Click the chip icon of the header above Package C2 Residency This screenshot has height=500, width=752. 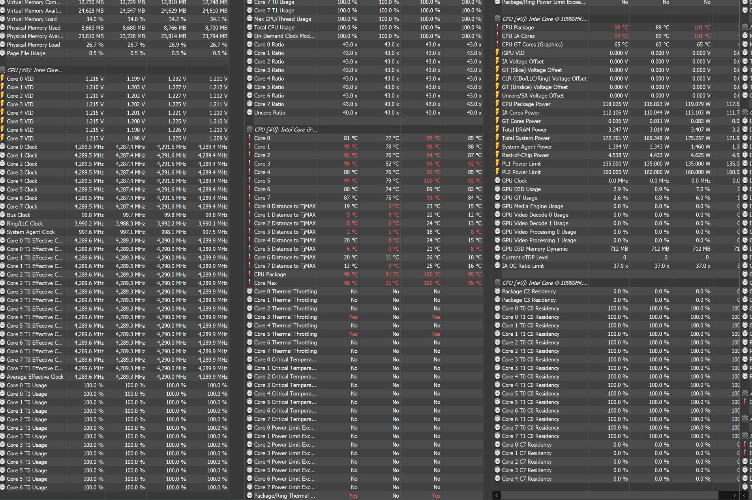[x=497, y=283]
